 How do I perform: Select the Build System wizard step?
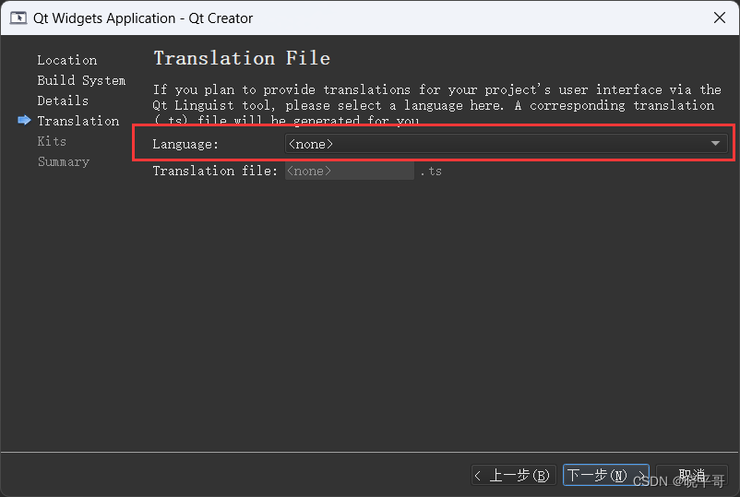(81, 80)
